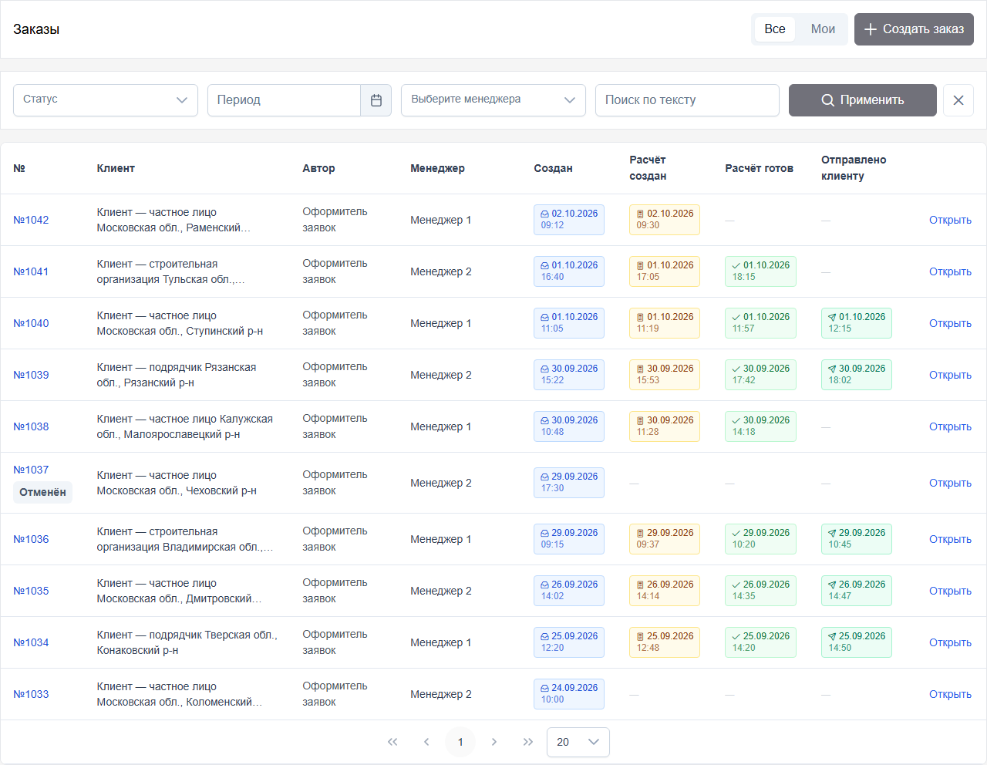Click Создать заказ button
The height and width of the screenshot is (765, 987).
click(x=914, y=29)
